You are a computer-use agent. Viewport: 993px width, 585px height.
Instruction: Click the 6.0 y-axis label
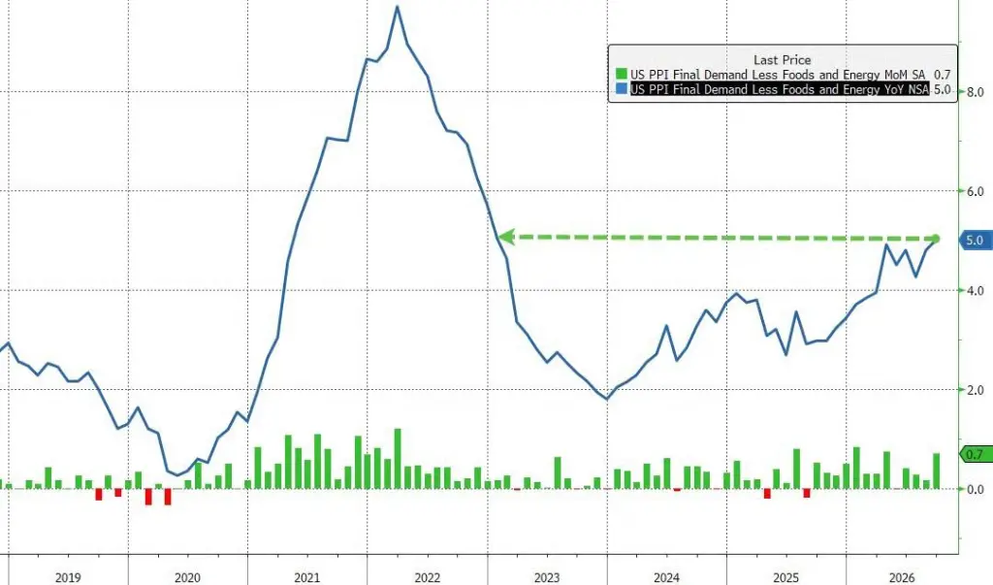point(976,191)
